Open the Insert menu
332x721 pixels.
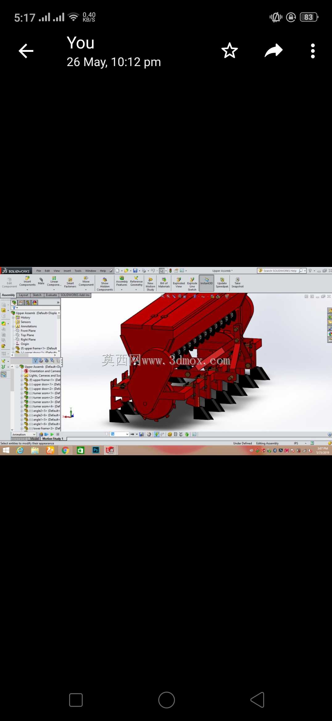tap(67, 271)
